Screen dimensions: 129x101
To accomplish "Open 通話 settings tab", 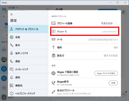I will [28, 61].
